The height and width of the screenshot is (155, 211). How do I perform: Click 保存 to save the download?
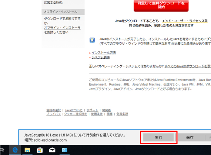coord(190,137)
